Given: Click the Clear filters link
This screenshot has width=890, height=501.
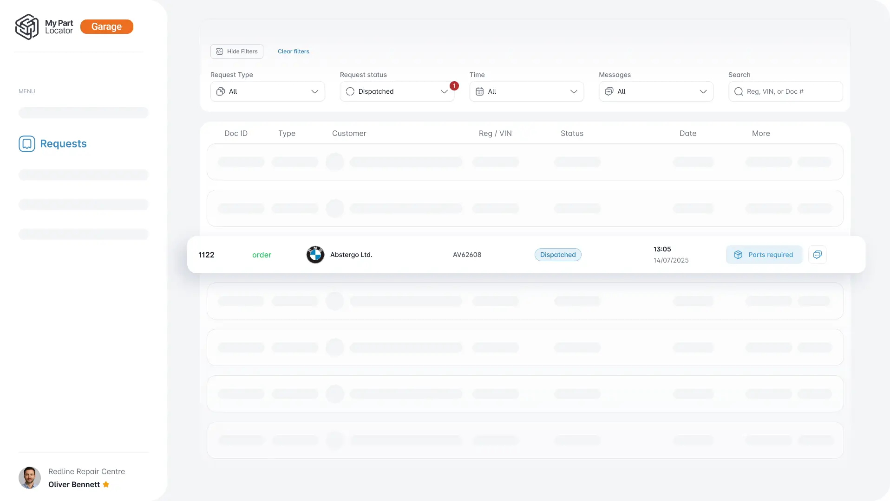Looking at the screenshot, I should 293,51.
